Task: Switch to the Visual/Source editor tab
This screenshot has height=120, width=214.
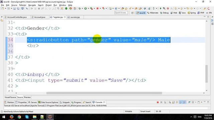Action: click(x=10, y=97)
